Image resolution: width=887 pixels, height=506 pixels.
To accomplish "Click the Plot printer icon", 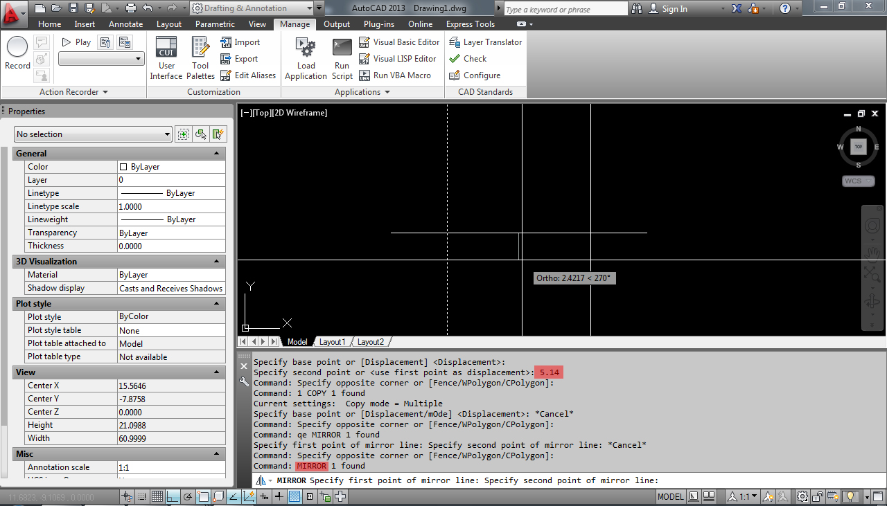I will pos(131,8).
